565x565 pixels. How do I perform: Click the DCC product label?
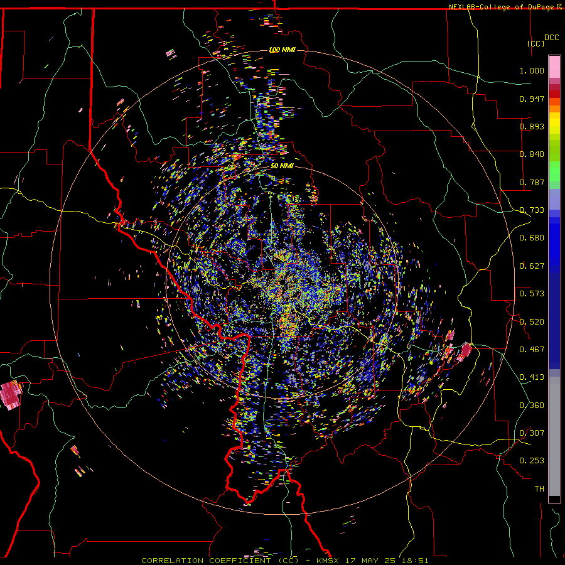point(551,38)
